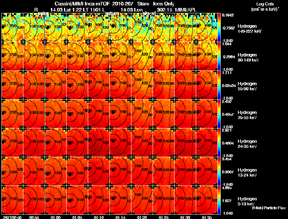Image resolution: width=288 pixels, height=219 pixels.
Task: Click the Hydrogen 13-24 keV row label
Action: click(x=247, y=173)
